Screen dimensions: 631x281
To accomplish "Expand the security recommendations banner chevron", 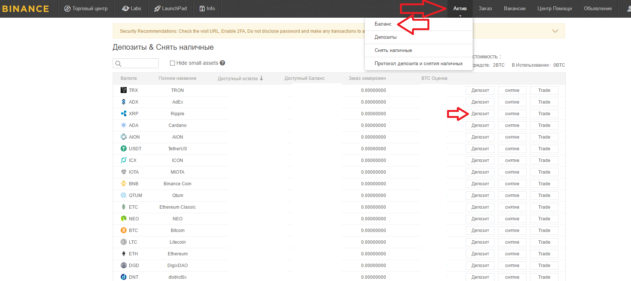I will 555,31.
